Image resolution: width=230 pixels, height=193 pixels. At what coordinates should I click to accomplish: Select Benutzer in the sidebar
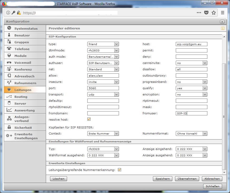(x=22, y=35)
